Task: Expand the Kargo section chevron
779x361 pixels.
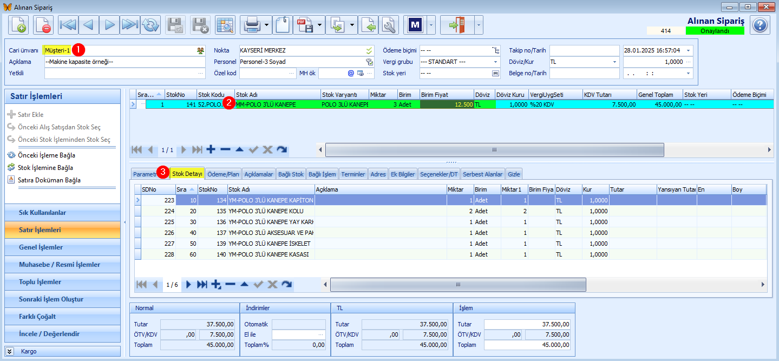Action: click(10, 351)
